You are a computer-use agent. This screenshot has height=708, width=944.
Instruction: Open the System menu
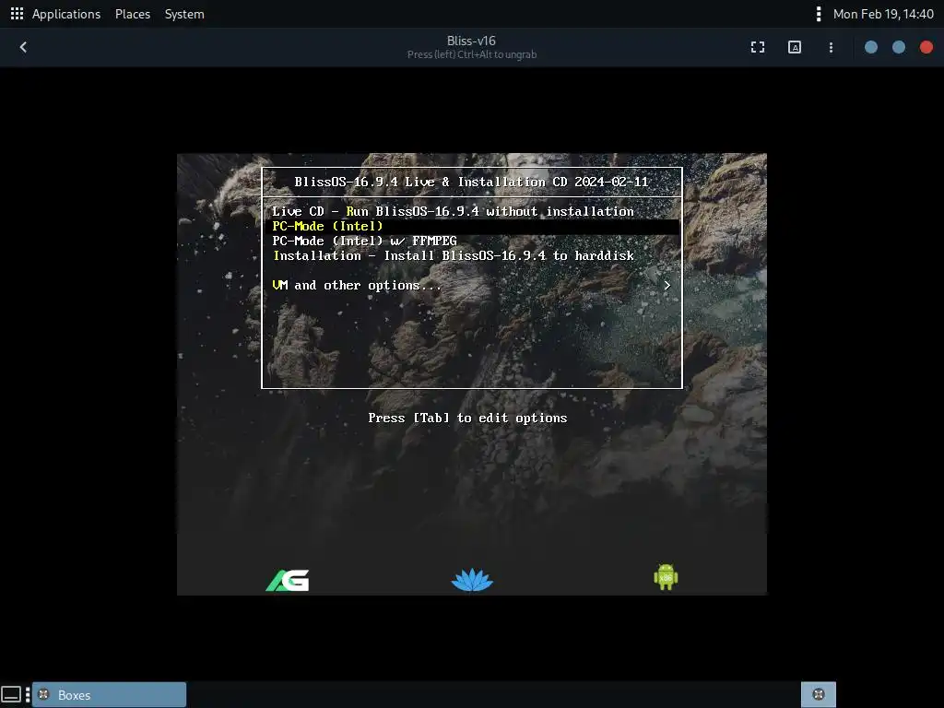pos(184,14)
